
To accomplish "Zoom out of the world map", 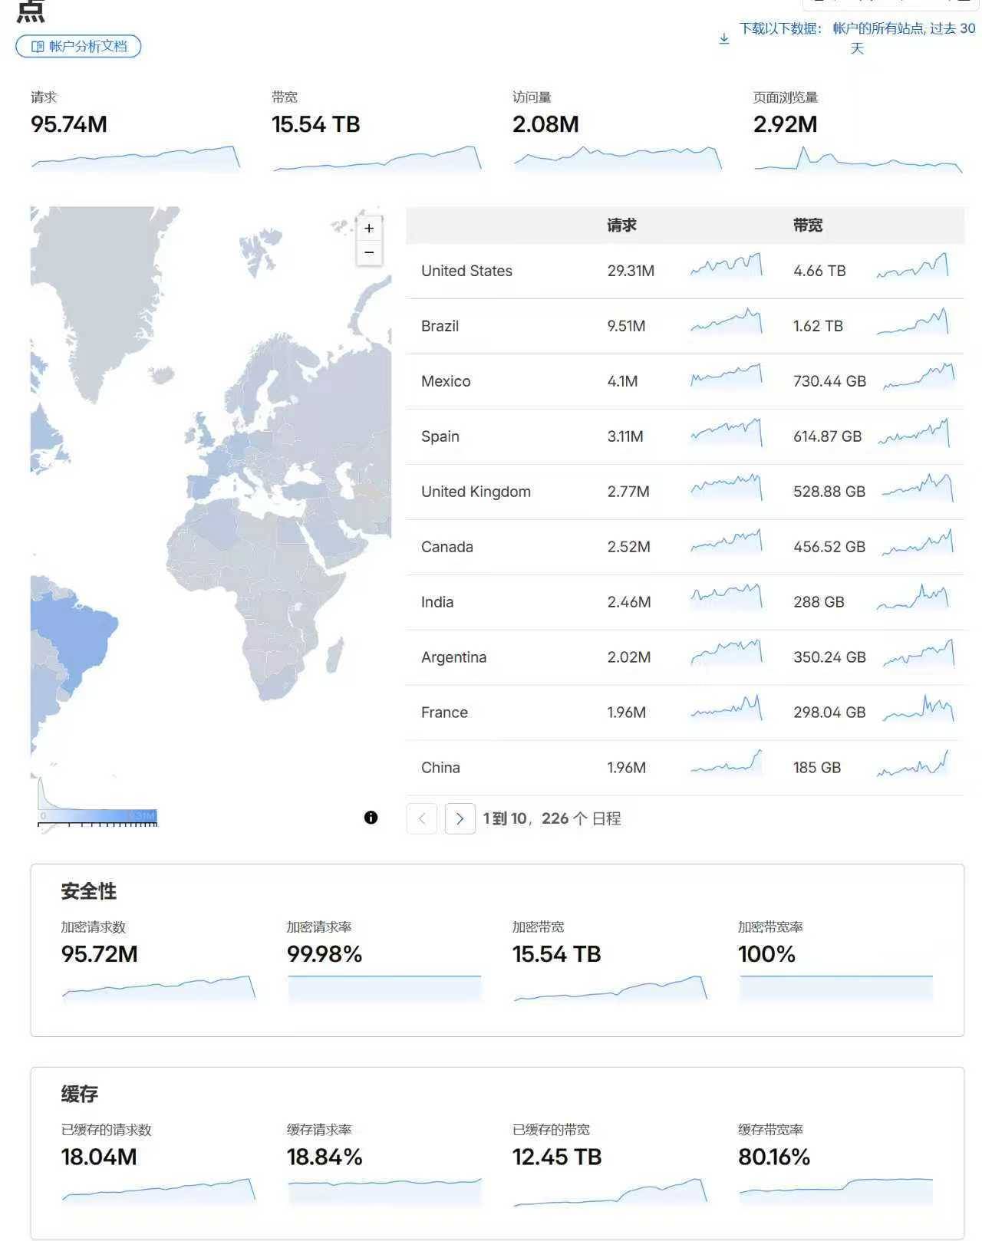I will tap(369, 252).
